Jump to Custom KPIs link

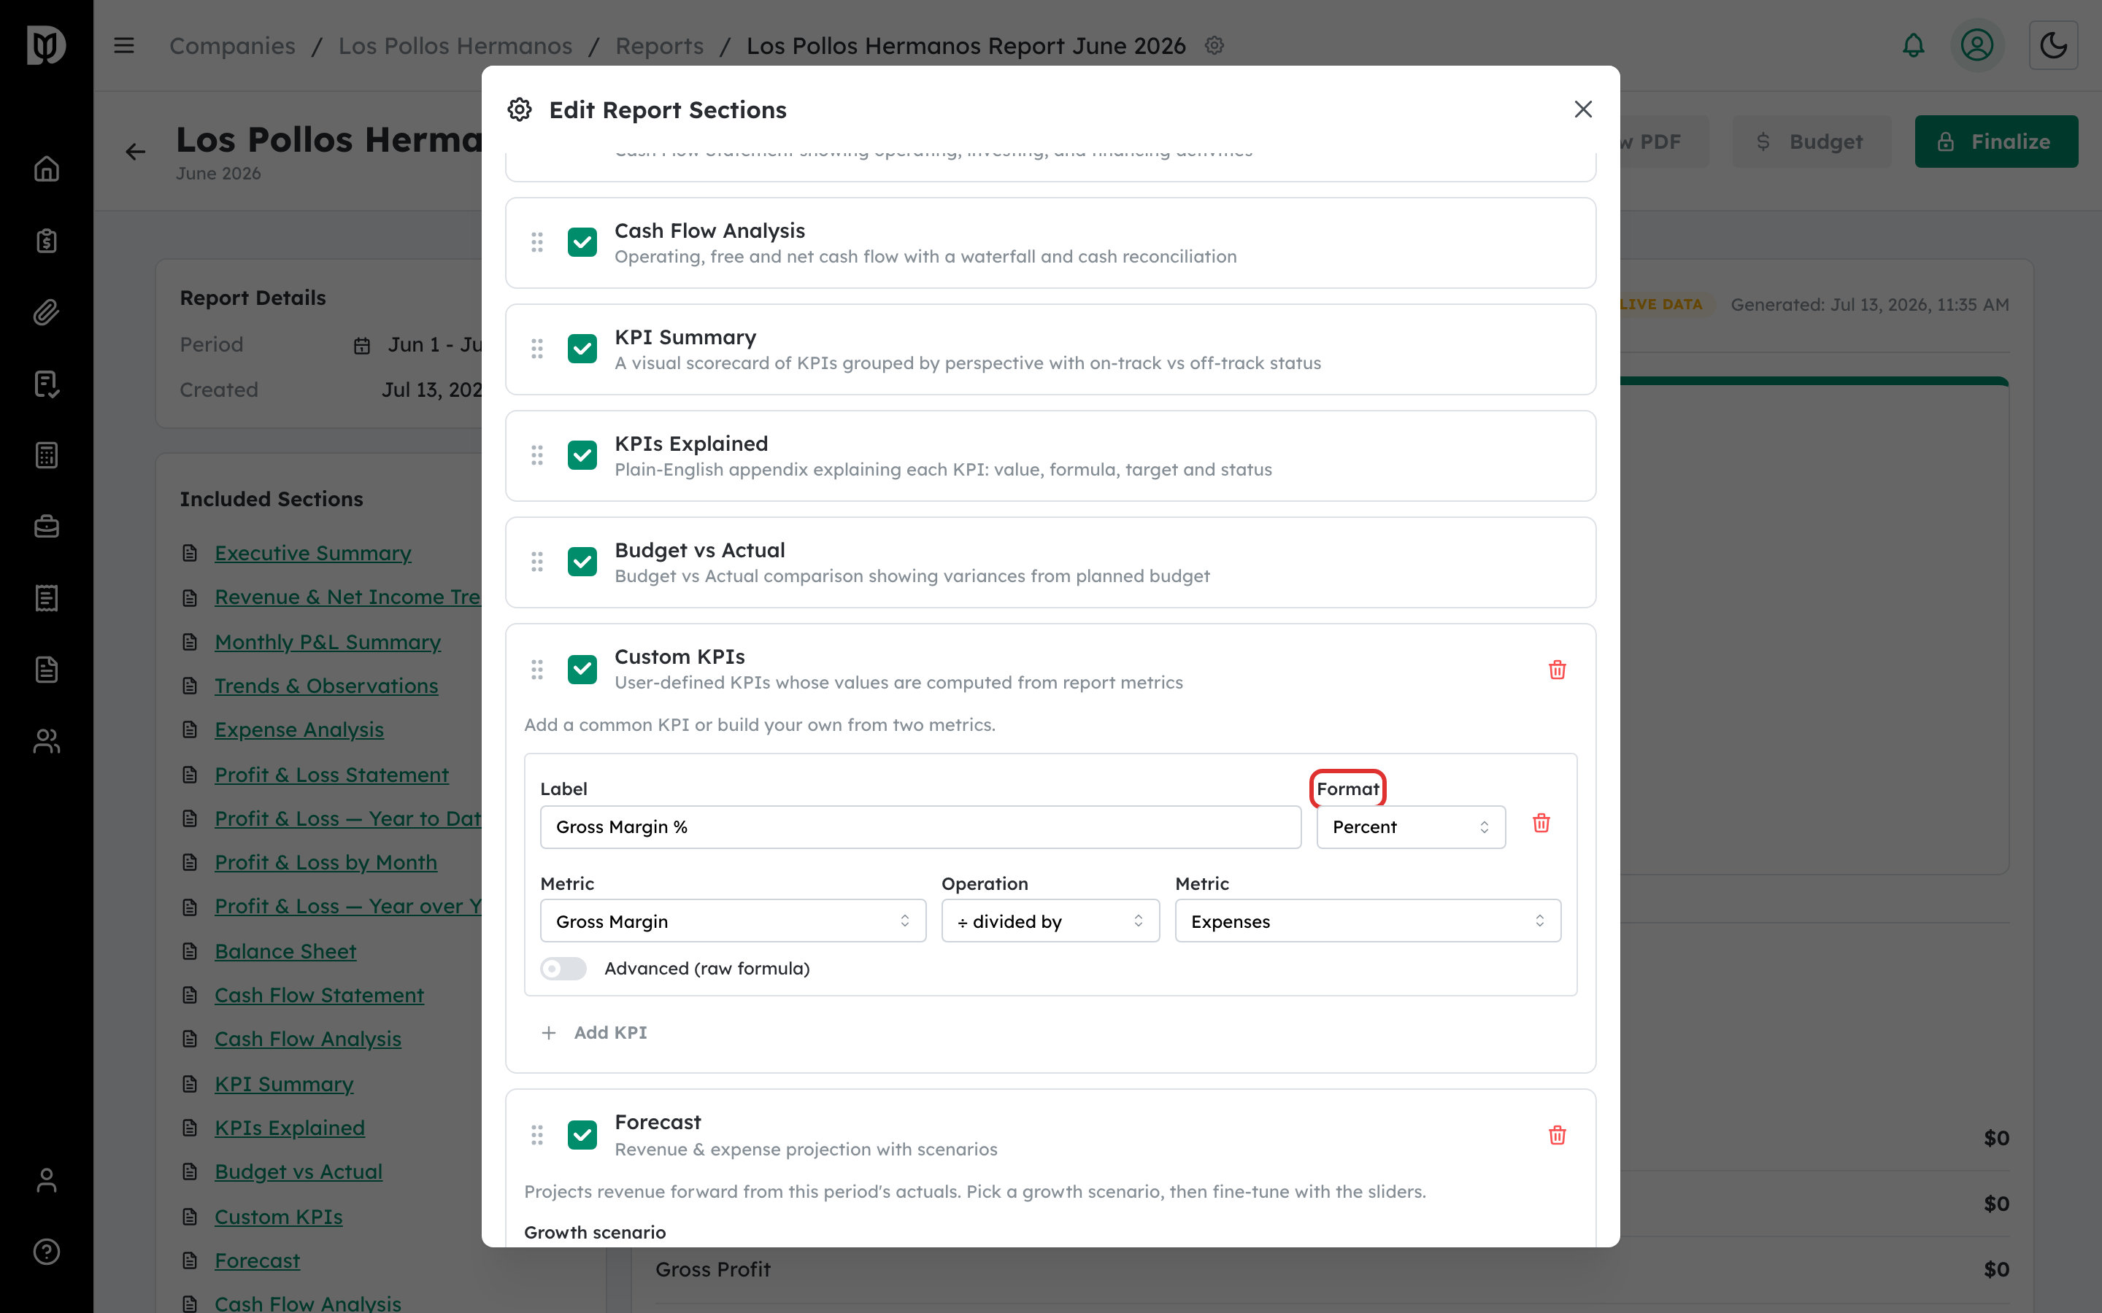pyautogui.click(x=278, y=1217)
